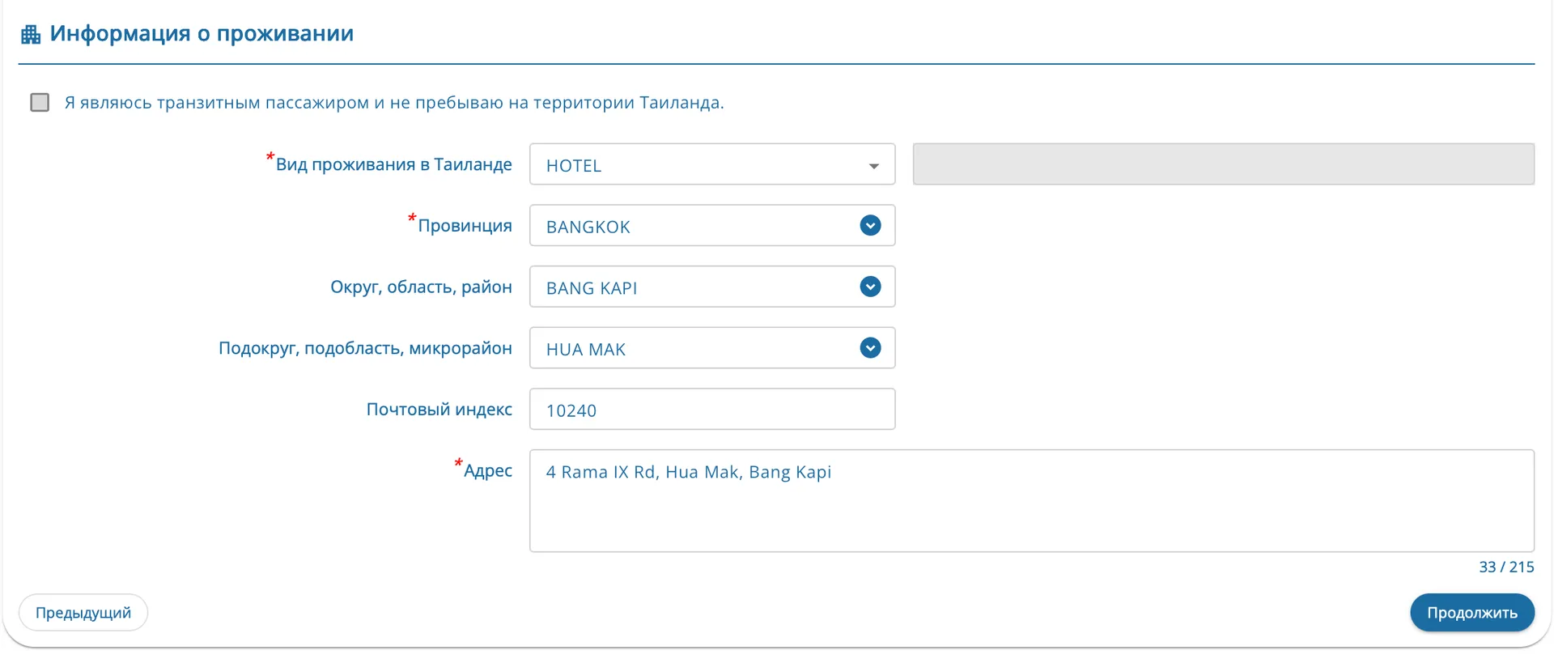Click the '33 / 215' character counter
Viewport: 1554px width, 663px height.
point(1506,567)
